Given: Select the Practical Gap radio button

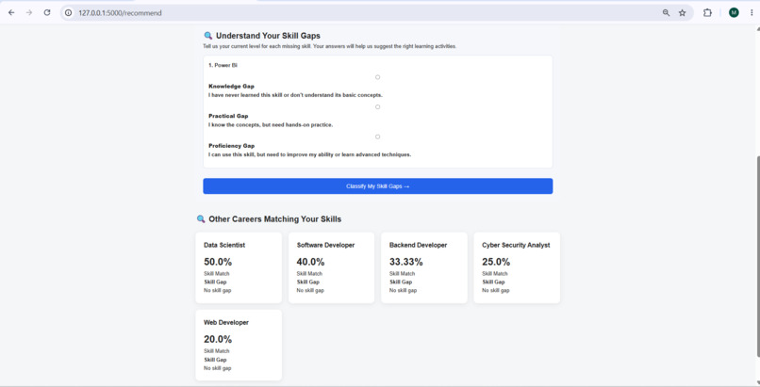Looking at the screenshot, I should click(x=377, y=107).
